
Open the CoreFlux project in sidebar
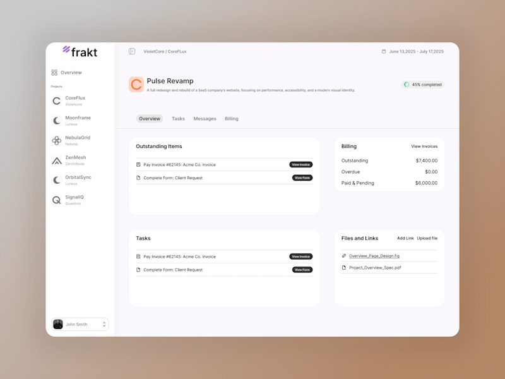(x=69, y=101)
